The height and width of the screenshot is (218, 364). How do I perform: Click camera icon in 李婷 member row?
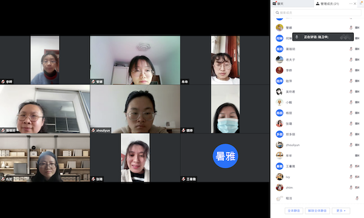click(357, 70)
